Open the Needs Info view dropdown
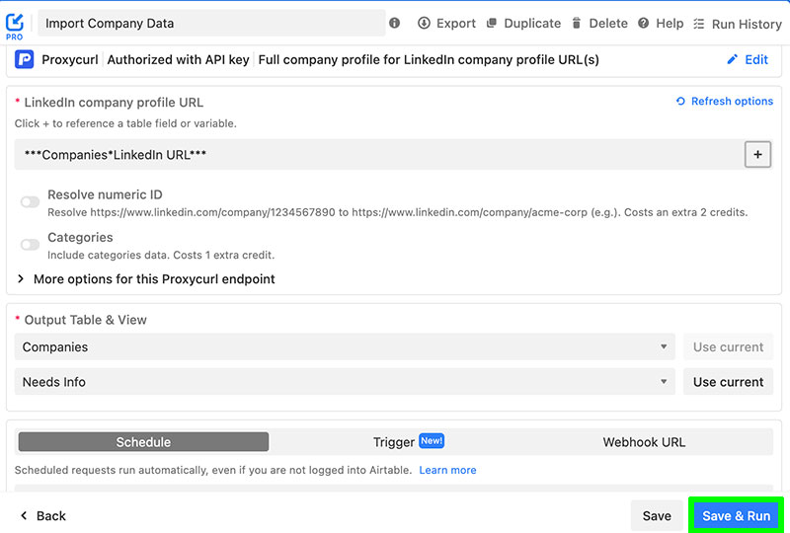The height and width of the screenshot is (533, 790). 345,381
